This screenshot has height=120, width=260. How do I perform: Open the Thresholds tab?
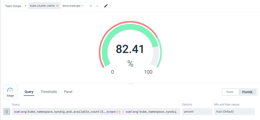coord(49,92)
